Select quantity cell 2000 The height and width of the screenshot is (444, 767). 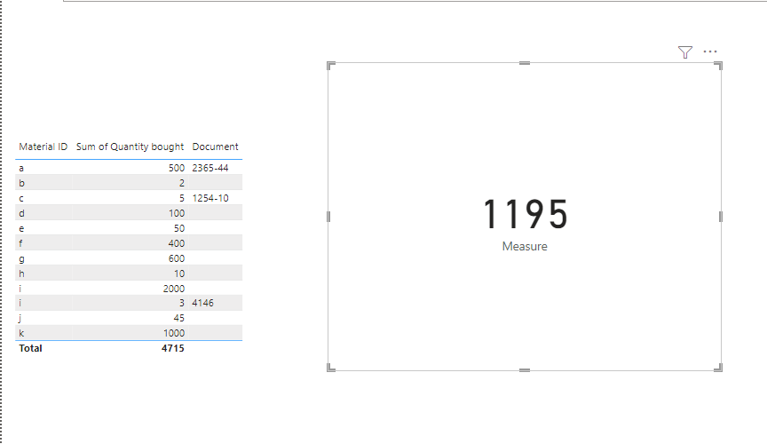(x=174, y=289)
